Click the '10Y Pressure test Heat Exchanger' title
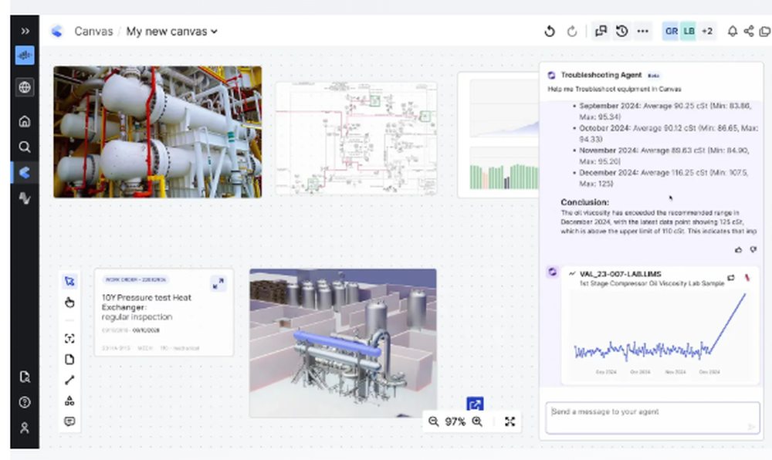Image resolution: width=772 pixels, height=460 pixels. pyautogui.click(x=146, y=302)
